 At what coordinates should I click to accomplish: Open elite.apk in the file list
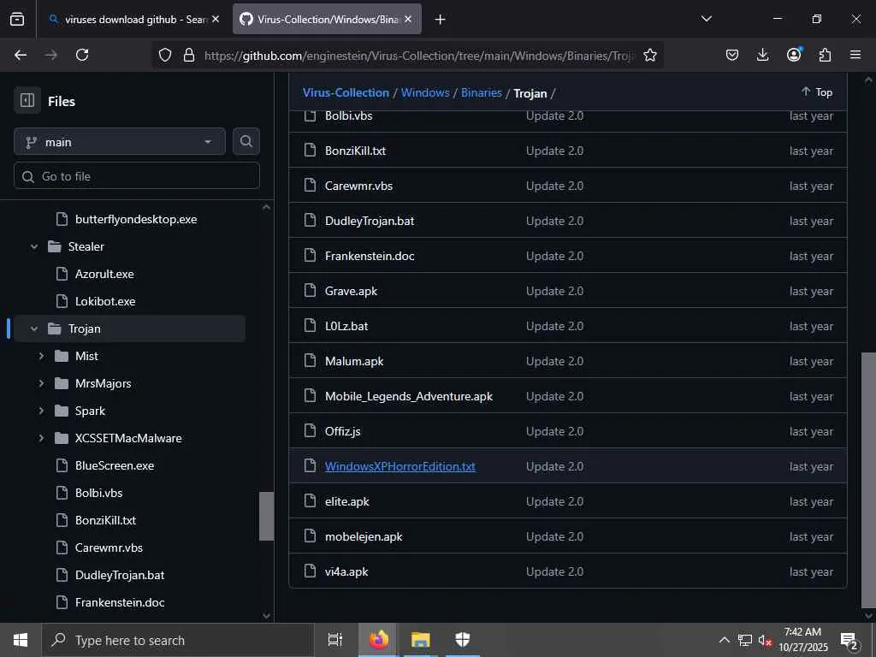point(347,501)
